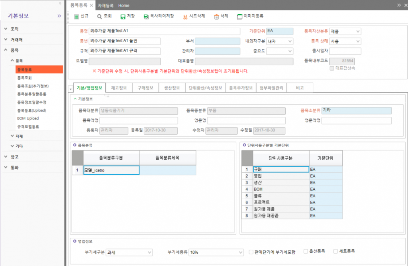This screenshot has height=266, width=408.
Task: Open 품목조회 in the sidebar menu
Action: 25,77
